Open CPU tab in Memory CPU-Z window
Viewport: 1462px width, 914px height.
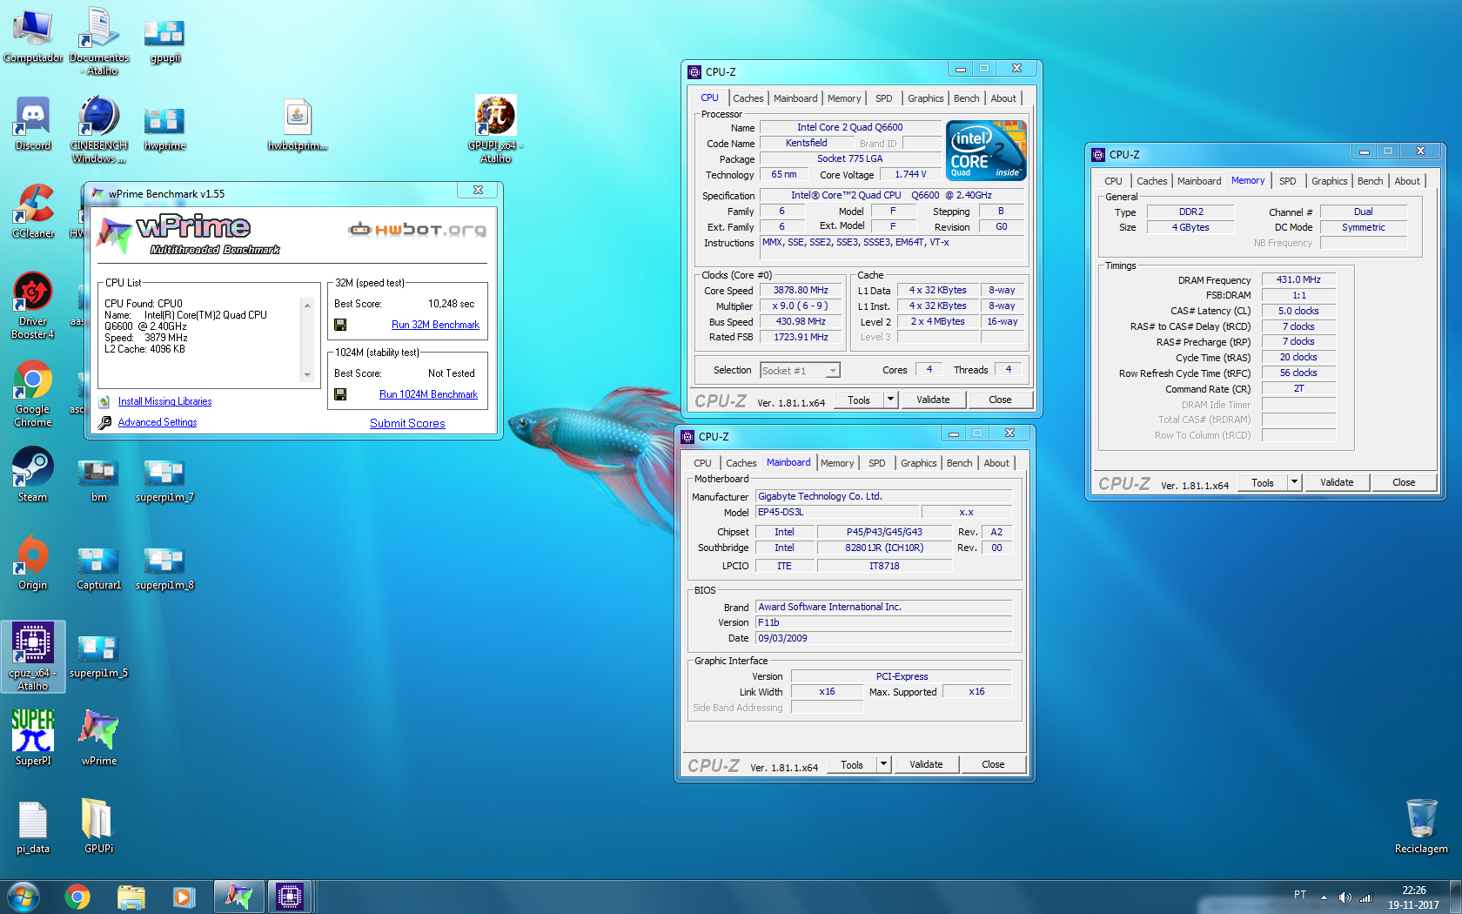[x=1113, y=181]
